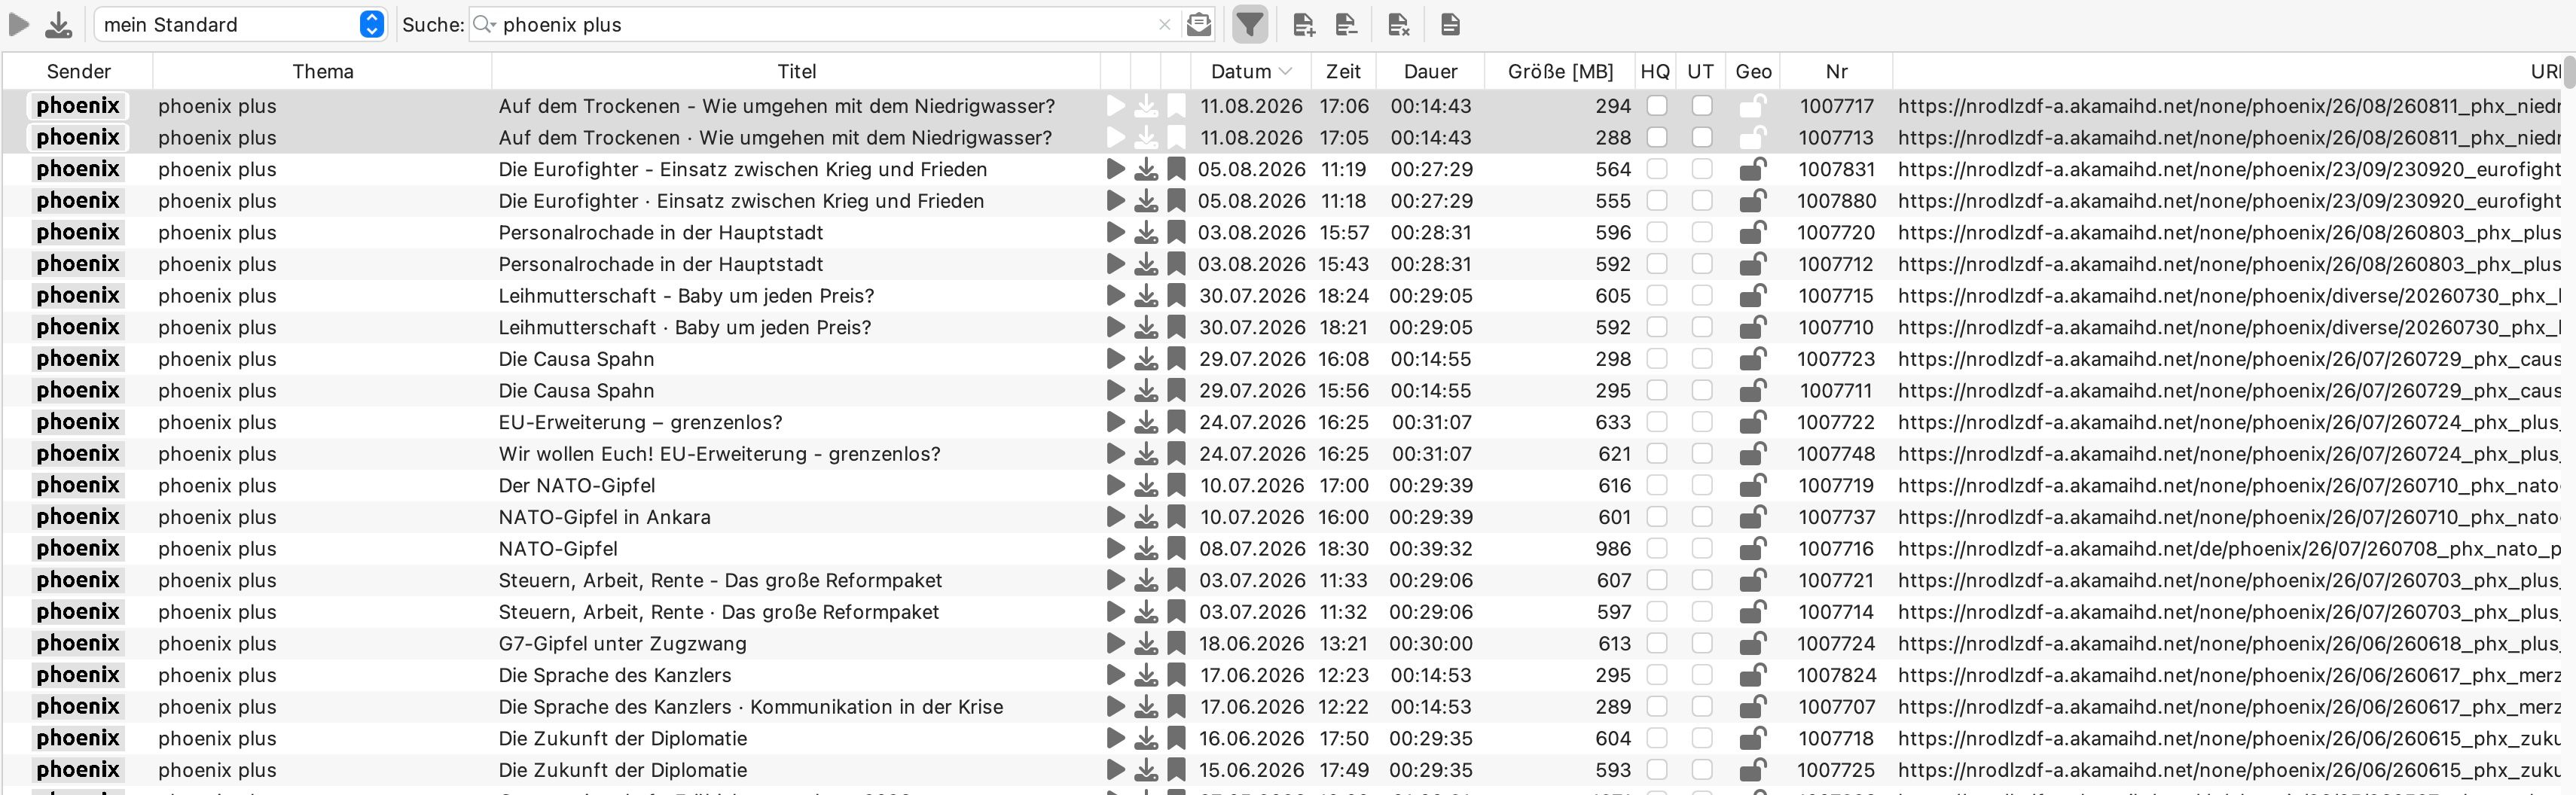This screenshot has height=795, width=2576.
Task: Download the film in row Nr 1007720
Action: [x=1146, y=233]
